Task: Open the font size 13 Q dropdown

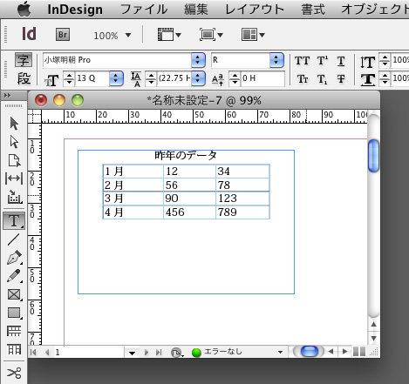Action: (x=116, y=78)
